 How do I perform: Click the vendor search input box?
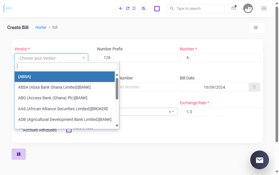[x=67, y=66]
